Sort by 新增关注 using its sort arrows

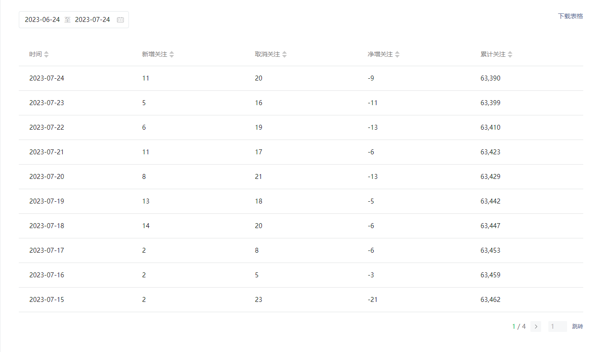pyautogui.click(x=172, y=54)
